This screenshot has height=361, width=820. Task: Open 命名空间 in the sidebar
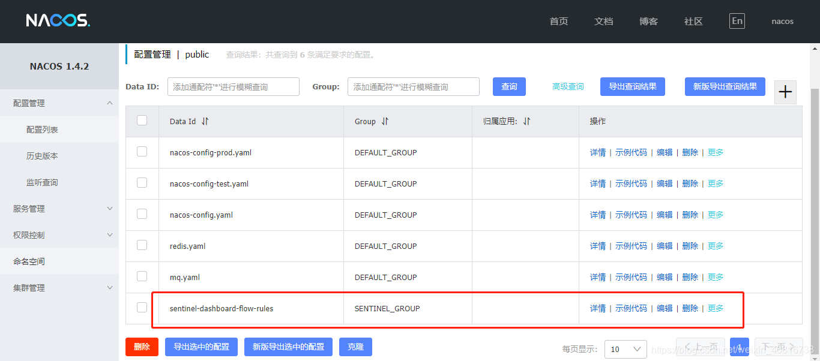point(59,261)
